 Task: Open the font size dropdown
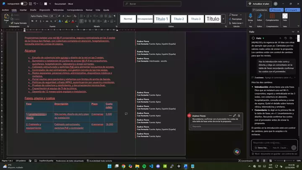pyautogui.click(x=56, y=16)
